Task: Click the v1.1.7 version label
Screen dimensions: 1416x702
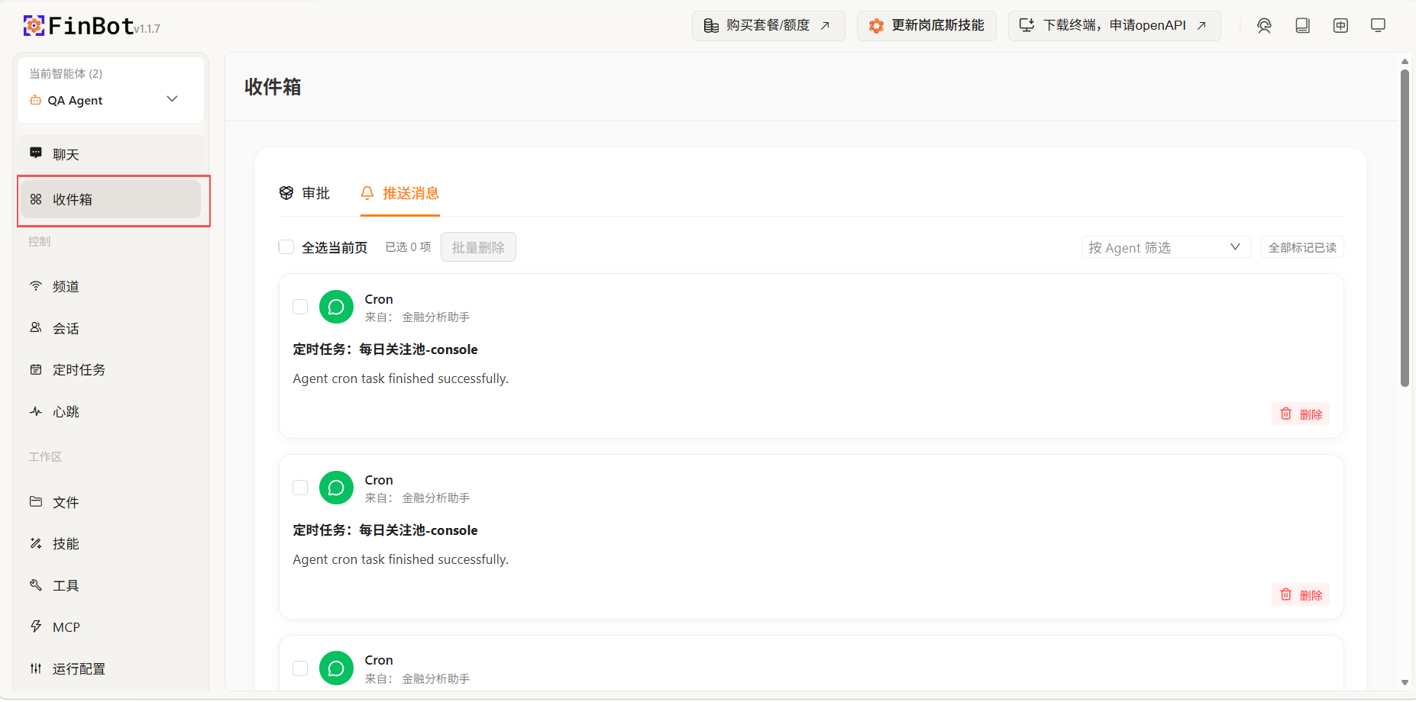Action: click(x=147, y=29)
